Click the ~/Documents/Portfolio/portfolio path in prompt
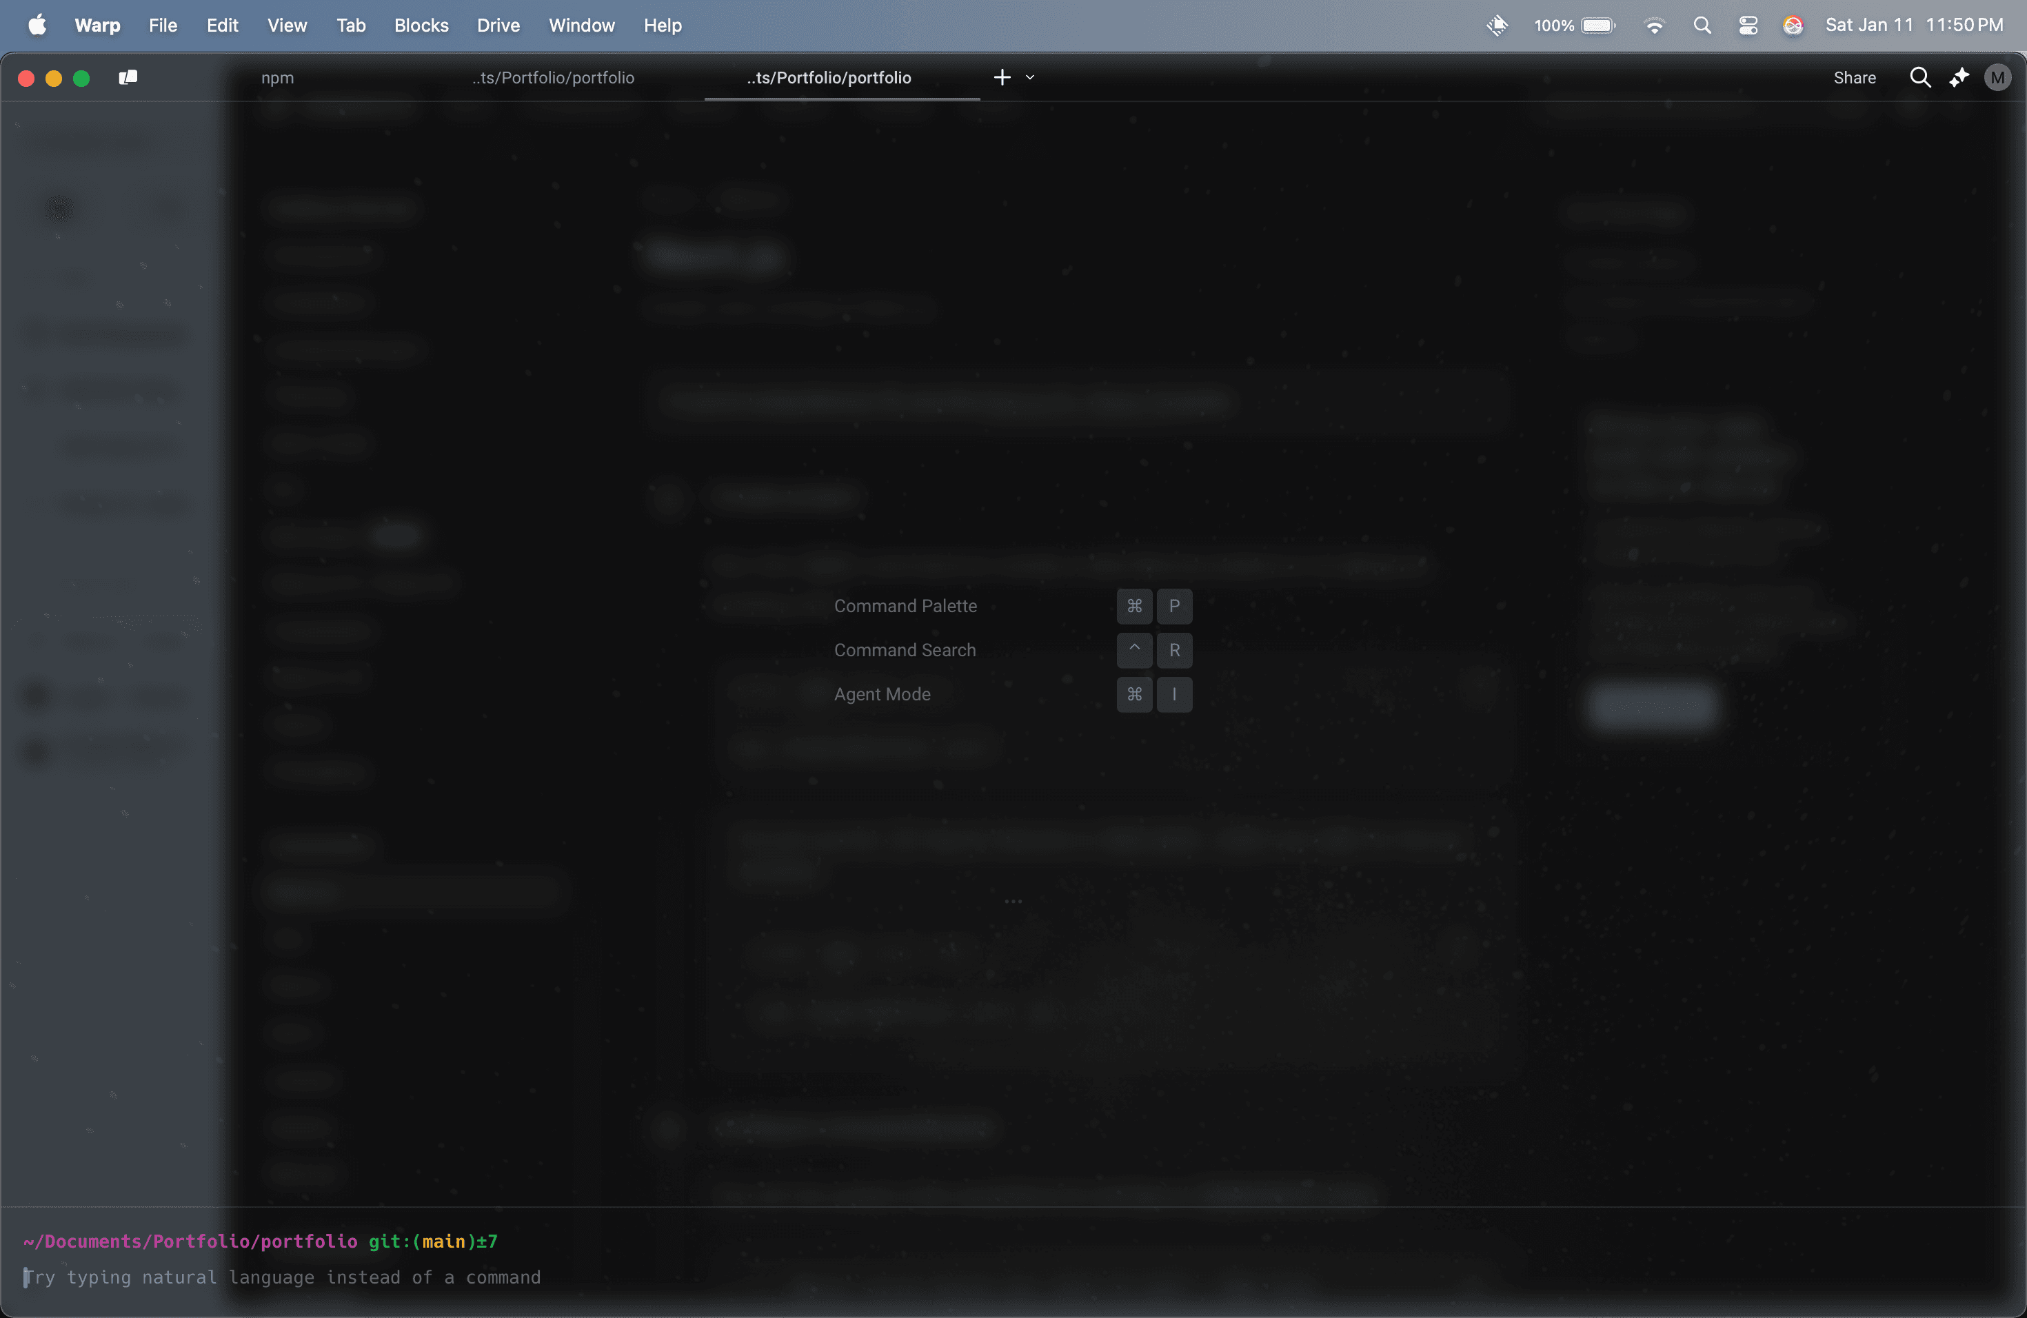The height and width of the screenshot is (1318, 2027). (x=191, y=1241)
